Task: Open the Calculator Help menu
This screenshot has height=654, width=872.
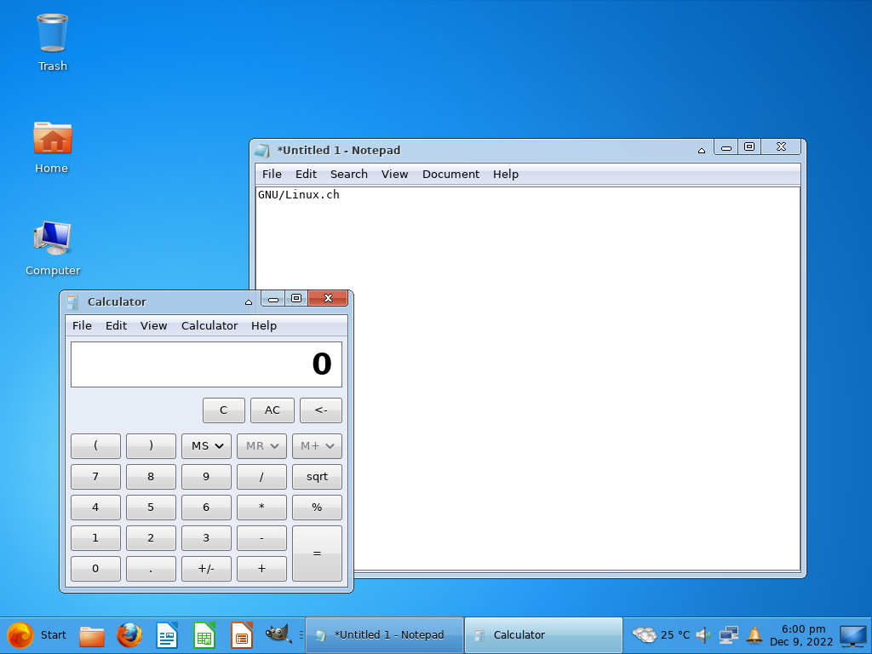Action: (x=264, y=326)
